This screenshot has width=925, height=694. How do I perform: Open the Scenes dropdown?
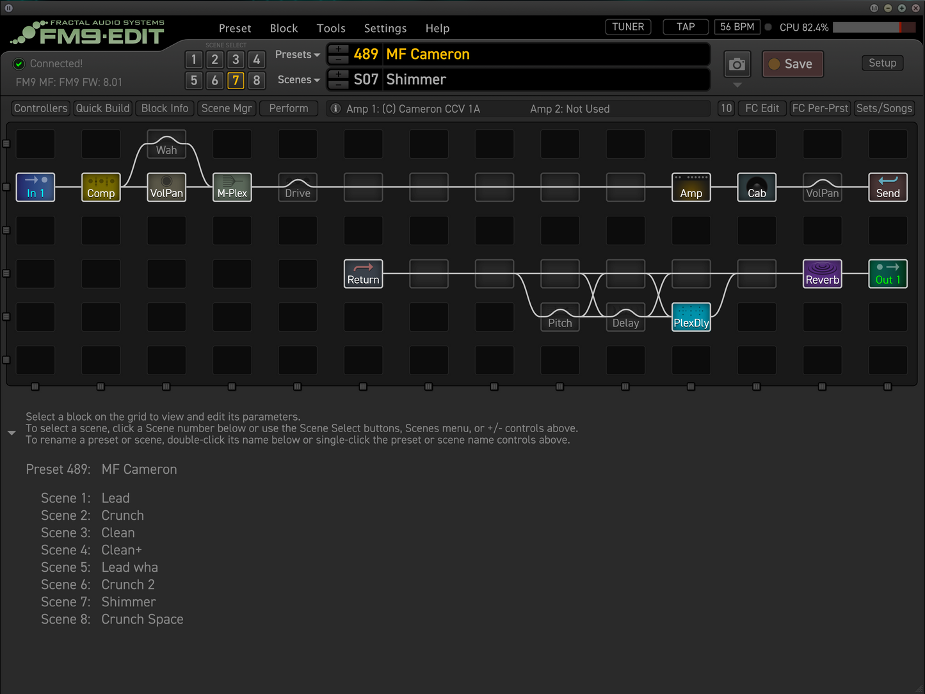click(x=298, y=79)
